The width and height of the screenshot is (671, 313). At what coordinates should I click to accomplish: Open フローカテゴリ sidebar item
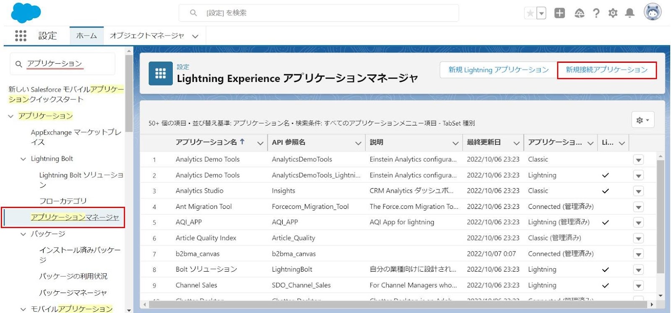[x=63, y=201]
